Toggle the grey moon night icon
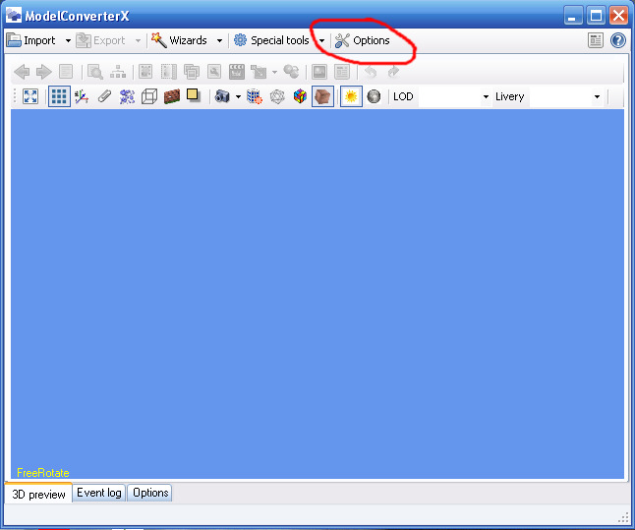Image resolution: width=635 pixels, height=530 pixels. pyautogui.click(x=374, y=96)
